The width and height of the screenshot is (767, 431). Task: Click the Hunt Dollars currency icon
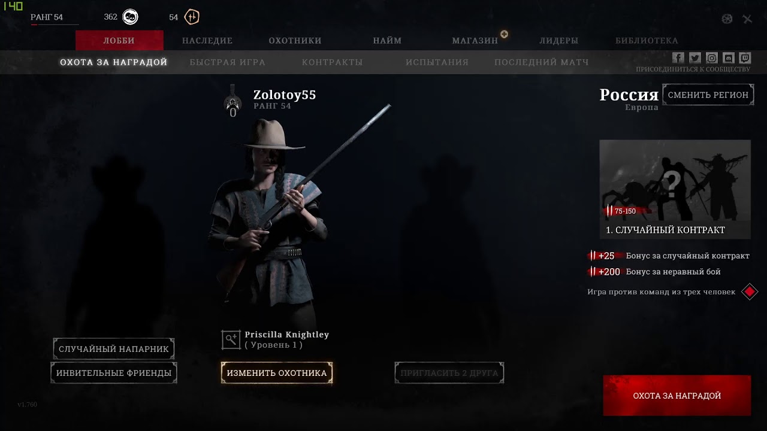130,17
